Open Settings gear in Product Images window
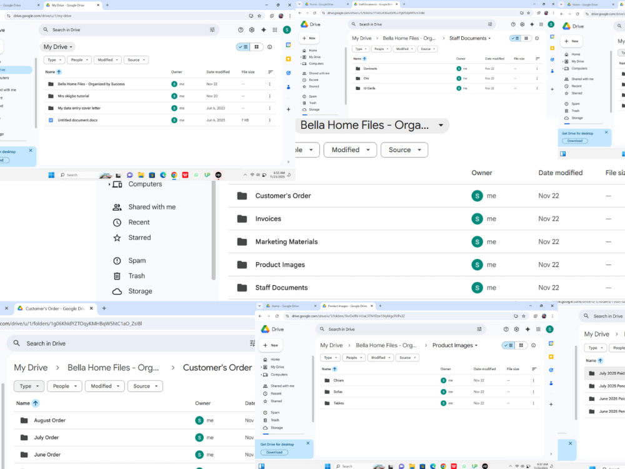Viewport: 625px width, 469px height. click(x=517, y=330)
